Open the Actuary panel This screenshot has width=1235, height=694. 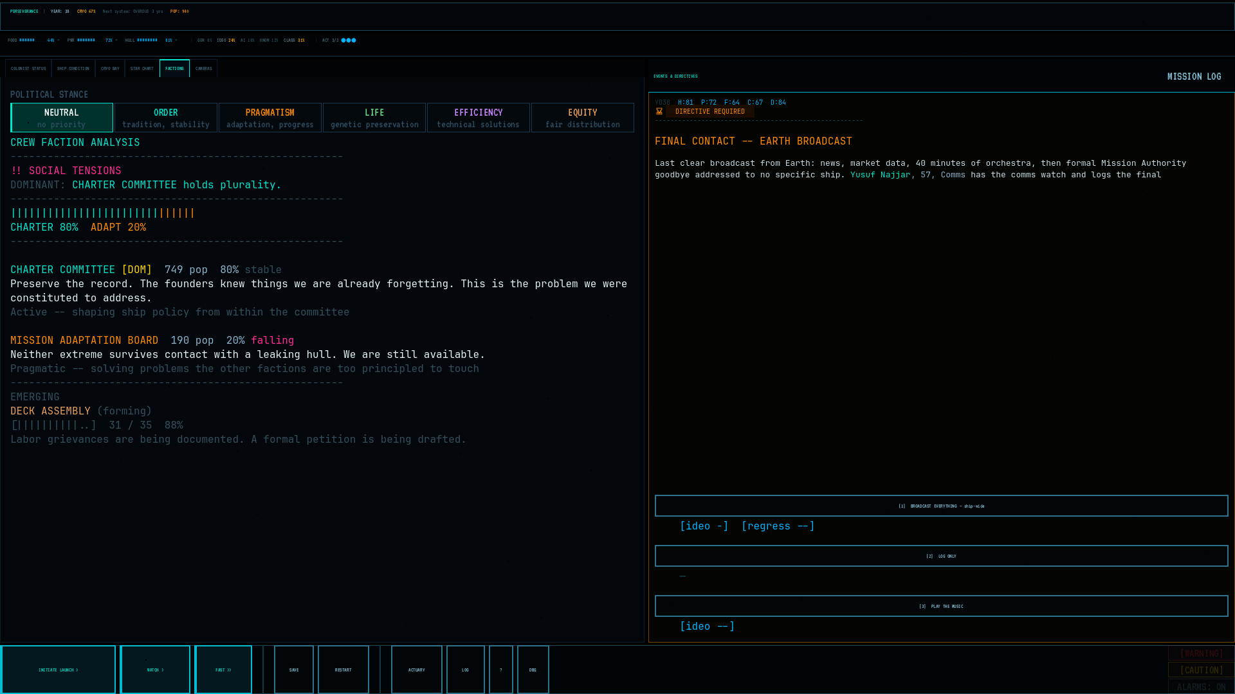(417, 670)
